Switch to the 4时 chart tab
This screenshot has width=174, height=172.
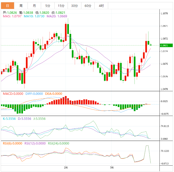101,6
